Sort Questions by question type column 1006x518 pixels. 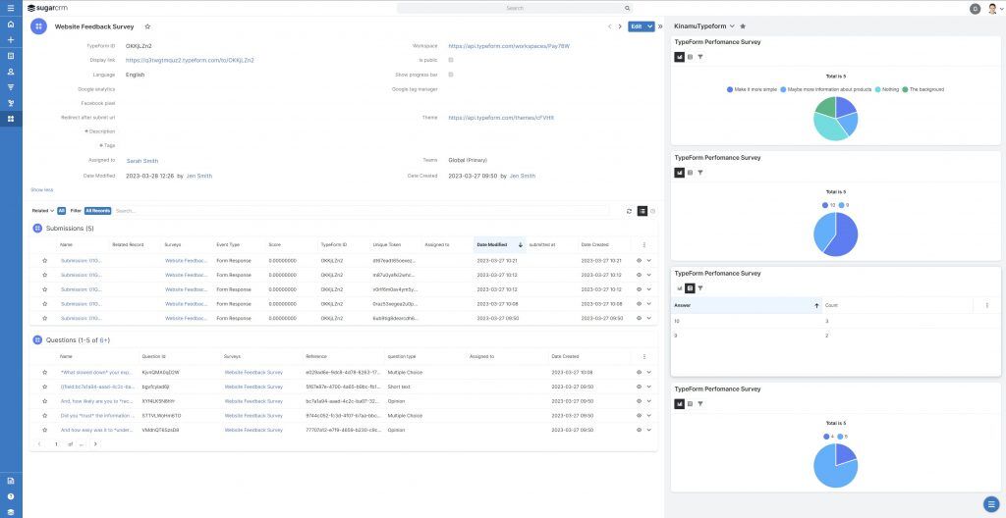pos(402,356)
